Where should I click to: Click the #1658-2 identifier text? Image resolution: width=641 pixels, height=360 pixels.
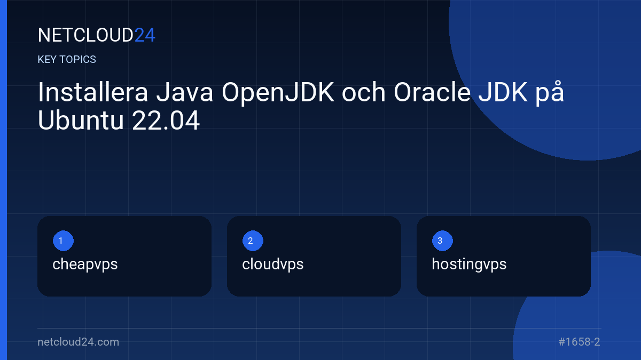click(580, 342)
